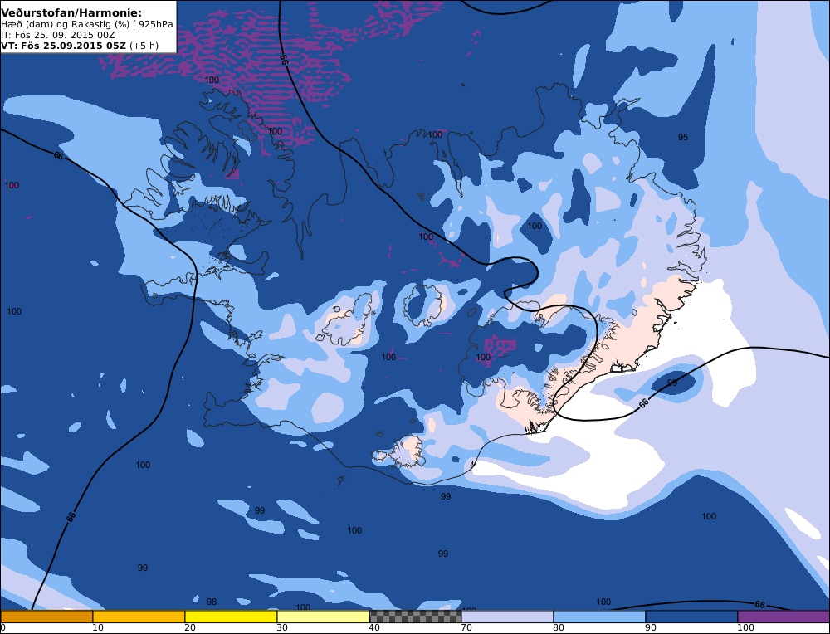Click the pale yellow 30-40 legend band

click(x=323, y=617)
